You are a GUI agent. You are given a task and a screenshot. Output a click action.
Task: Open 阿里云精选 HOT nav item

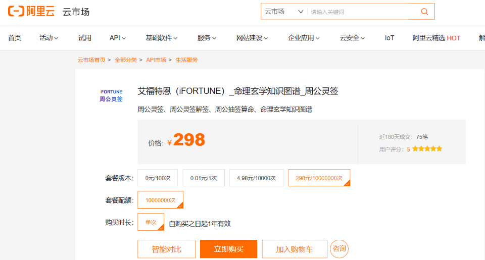coord(436,38)
